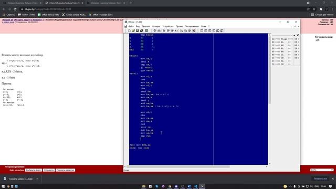Click the browser reload button
The width and height of the screenshot is (336, 189).
(x=15, y=9)
